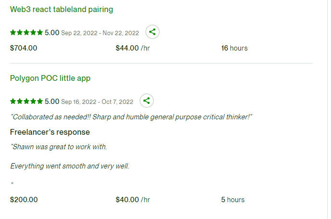Click the 5 hours worked value
This screenshot has width=331, height=219.
233,200
